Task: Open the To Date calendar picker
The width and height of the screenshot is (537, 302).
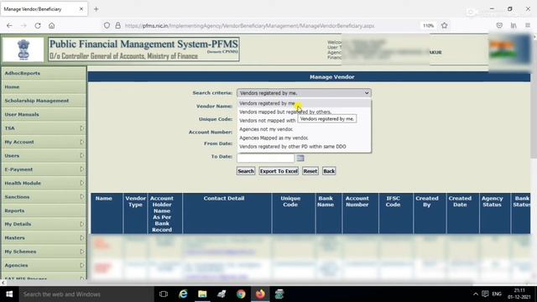Action: pyautogui.click(x=300, y=158)
